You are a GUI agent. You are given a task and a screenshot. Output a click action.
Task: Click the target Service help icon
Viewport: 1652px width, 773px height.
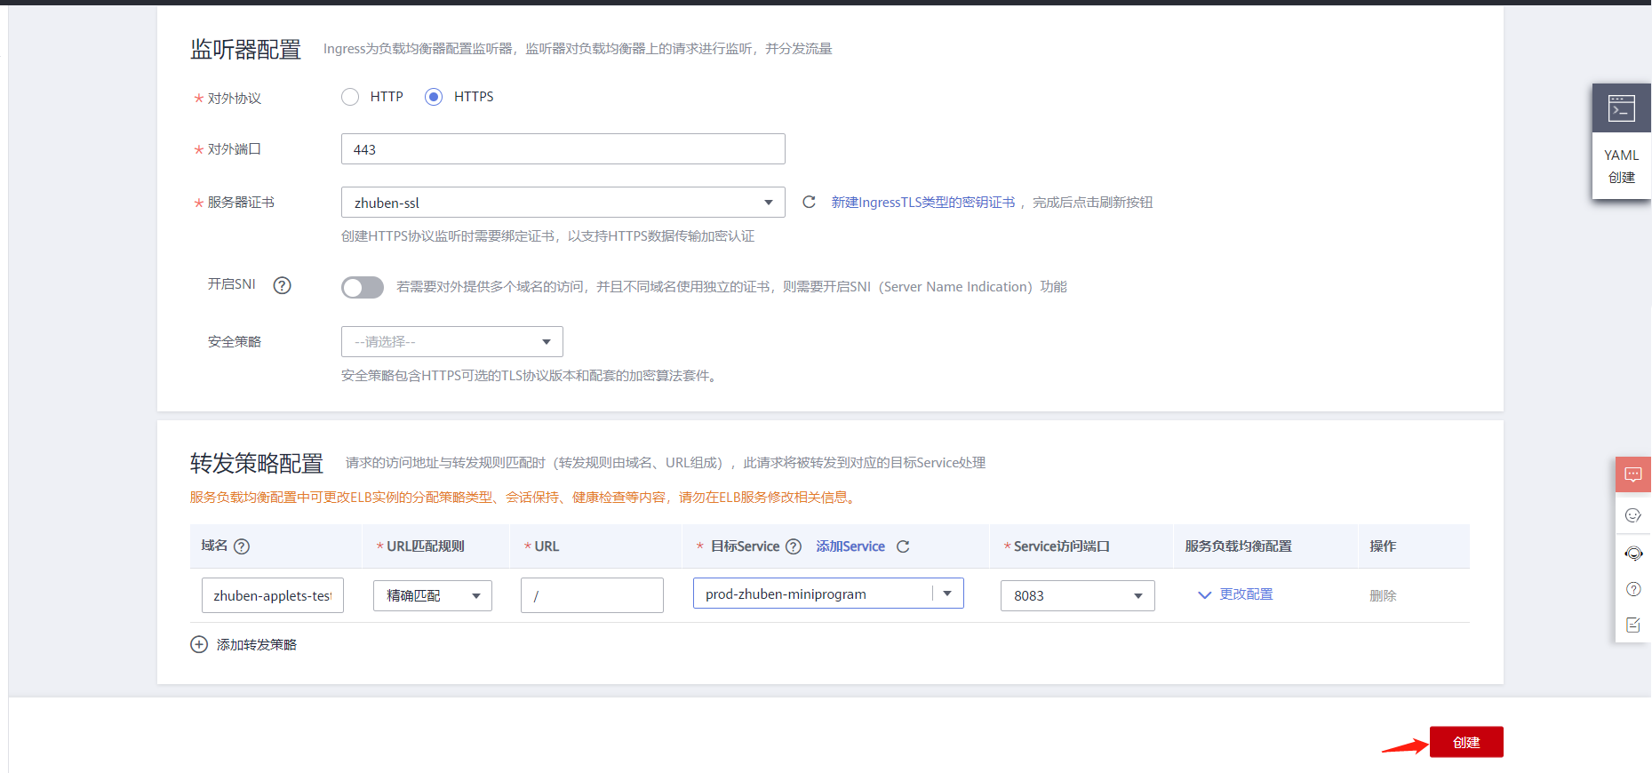click(794, 546)
